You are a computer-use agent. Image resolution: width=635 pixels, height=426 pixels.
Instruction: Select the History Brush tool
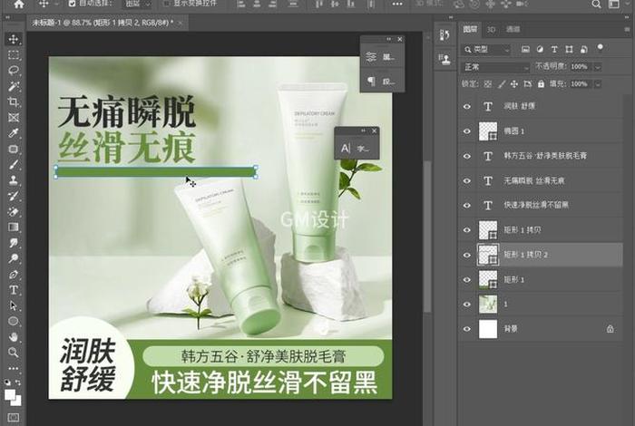click(14, 196)
